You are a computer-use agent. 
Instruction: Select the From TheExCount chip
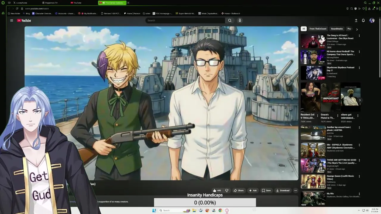pyautogui.click(x=318, y=29)
